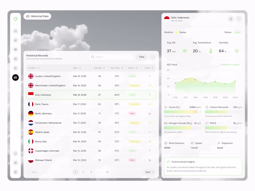This screenshot has width=255, height=191.
Task: Click the Healthy air quality label
Action: pyautogui.click(x=230, y=65)
